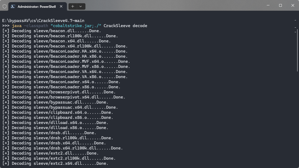299x168 pixels.
Task: Click the line sleeve/BeaconLoader.VA.x64.o
Action: pyautogui.click(x=65, y=72)
